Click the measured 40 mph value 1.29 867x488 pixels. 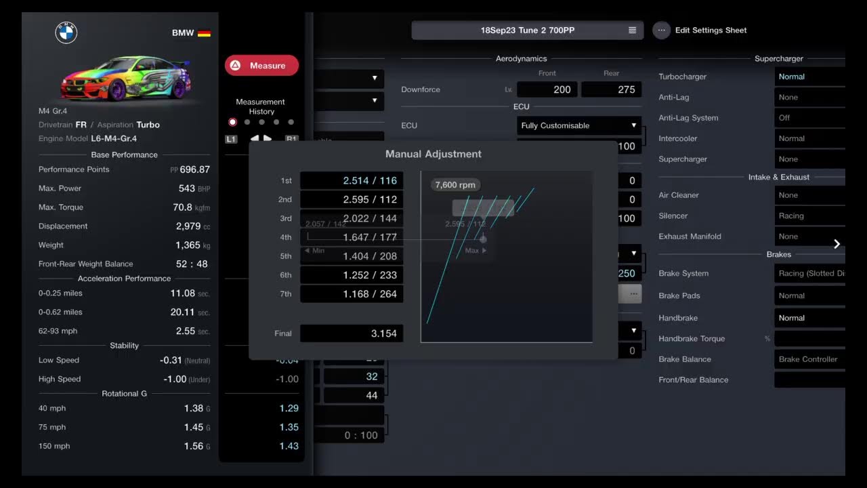point(289,408)
